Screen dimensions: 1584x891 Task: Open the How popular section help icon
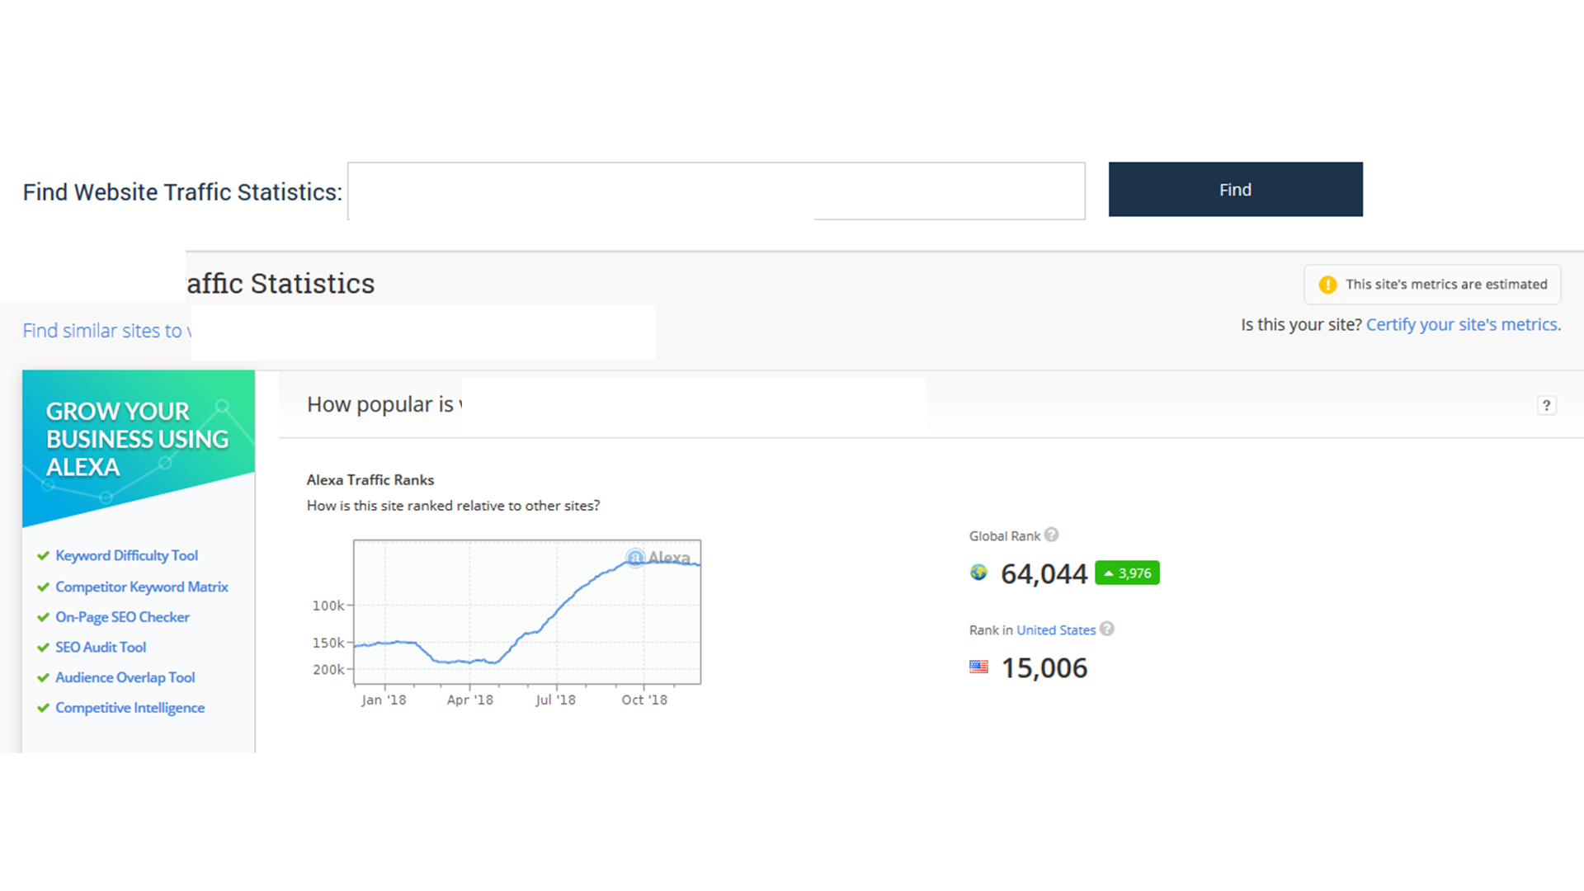1548,405
